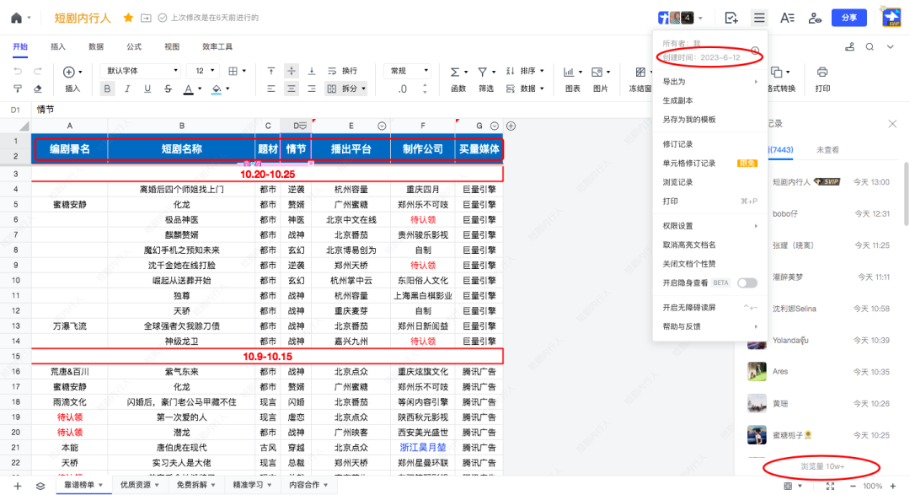Add a new sheet with plus

tap(18, 487)
